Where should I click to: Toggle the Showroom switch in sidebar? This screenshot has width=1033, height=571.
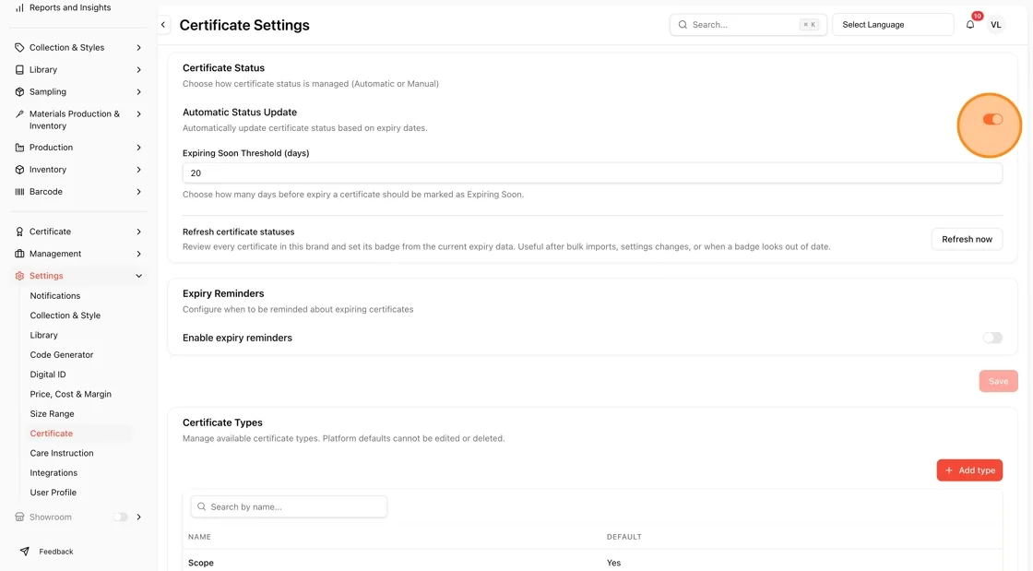click(x=120, y=517)
